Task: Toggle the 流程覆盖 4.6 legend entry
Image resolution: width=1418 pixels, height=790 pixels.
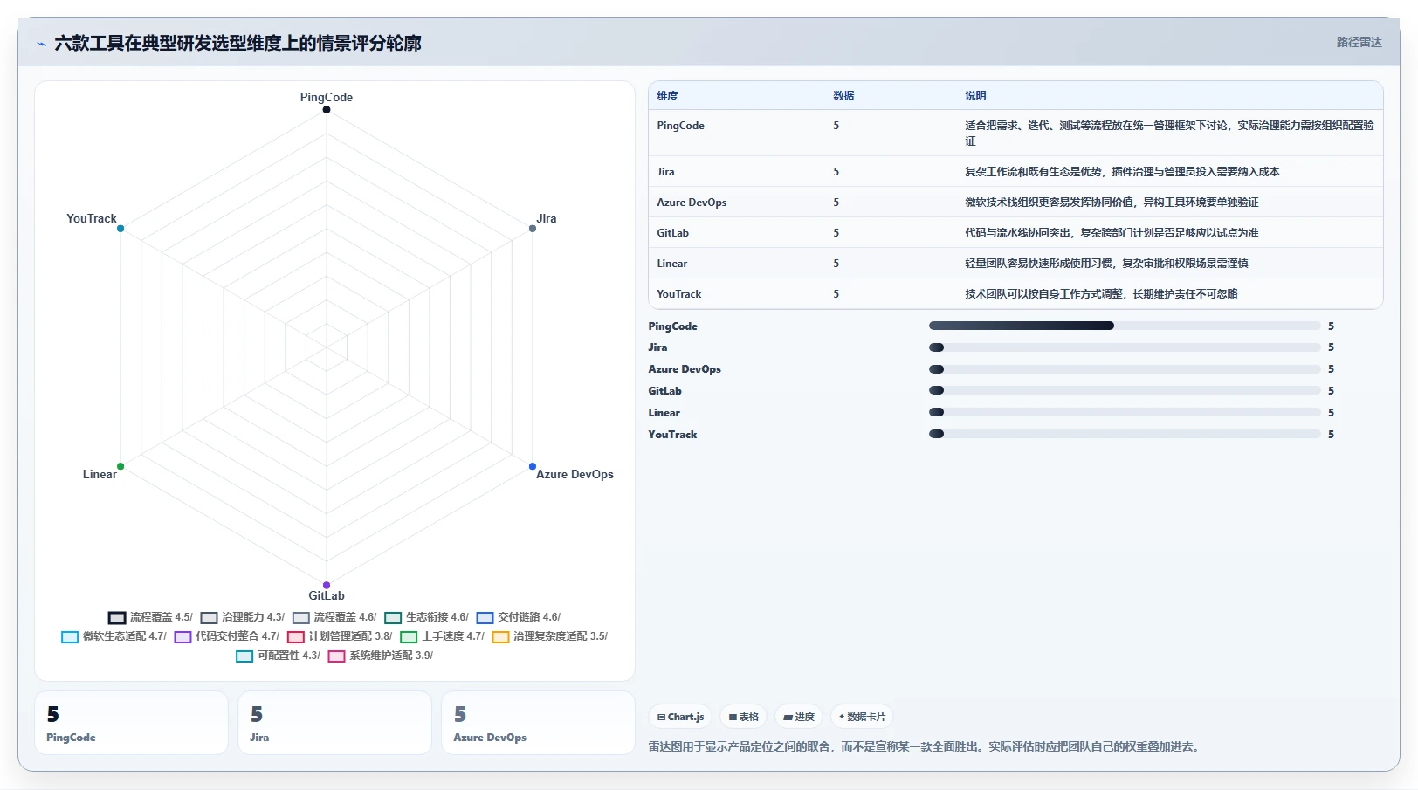Action: pyautogui.click(x=334, y=617)
